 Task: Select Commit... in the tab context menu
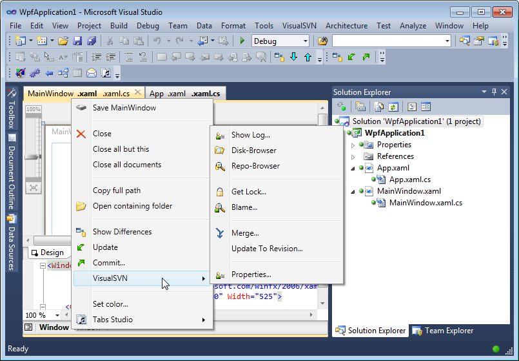109,263
